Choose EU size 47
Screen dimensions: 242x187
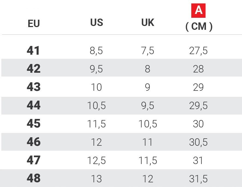click(x=34, y=160)
